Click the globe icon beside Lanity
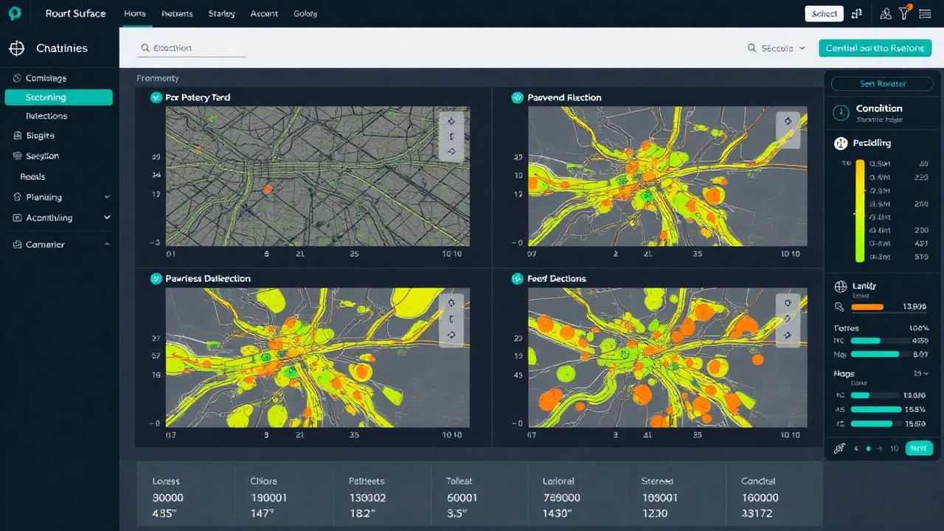This screenshot has width=944, height=531. [x=839, y=286]
